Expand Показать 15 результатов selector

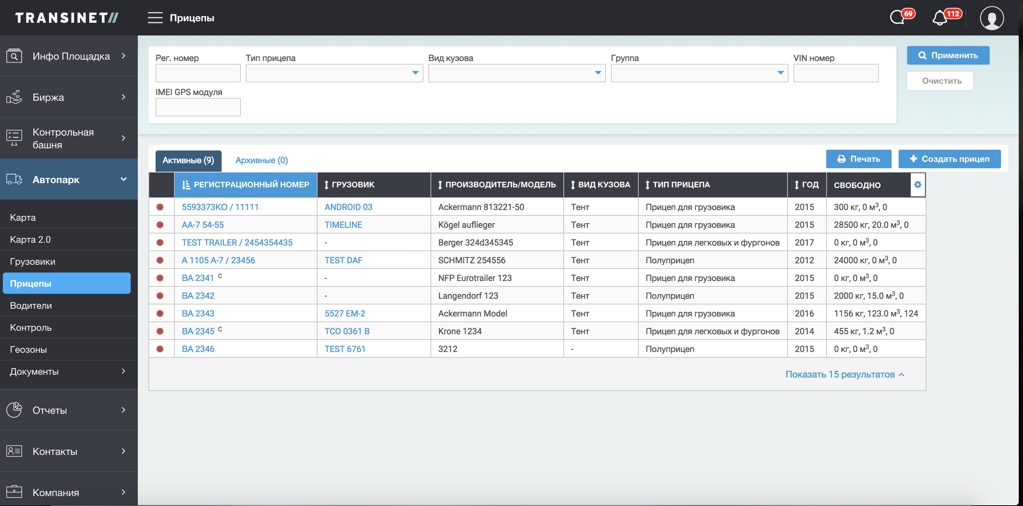click(844, 374)
